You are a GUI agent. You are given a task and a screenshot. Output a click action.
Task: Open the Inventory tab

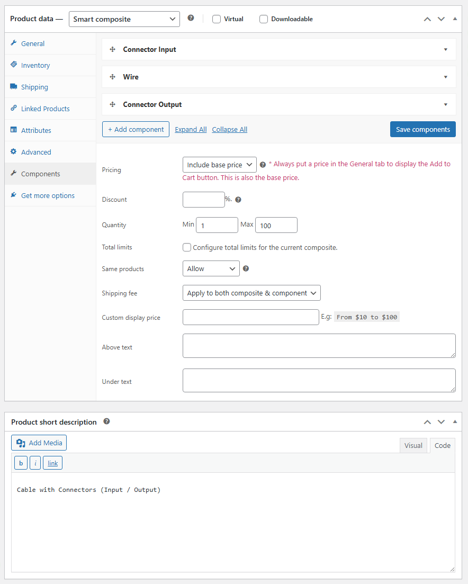pos(35,65)
